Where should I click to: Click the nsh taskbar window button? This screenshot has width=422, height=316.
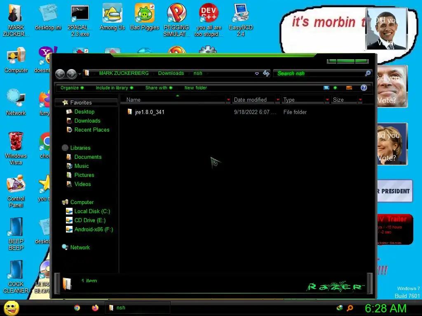[x=138, y=308]
